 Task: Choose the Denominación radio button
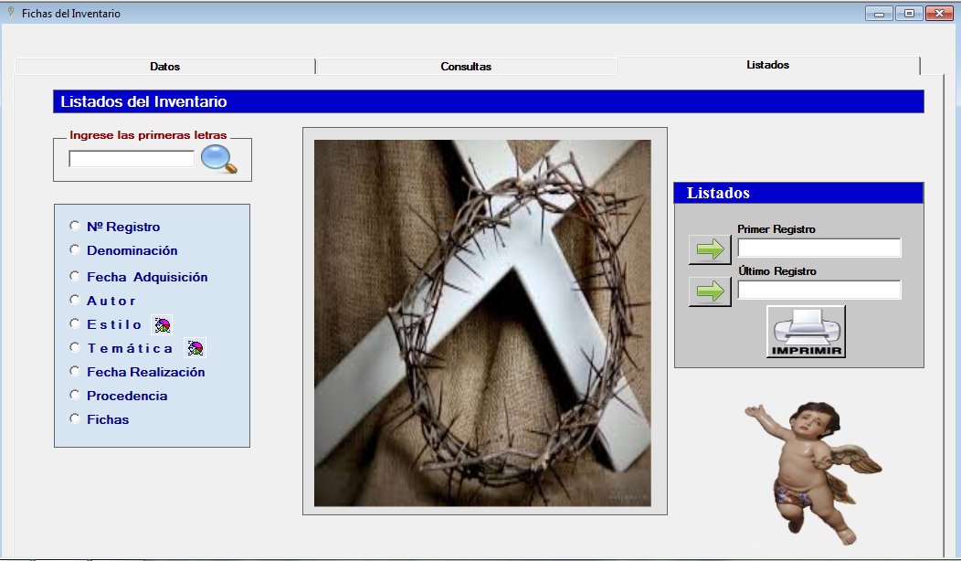pyautogui.click(x=75, y=249)
